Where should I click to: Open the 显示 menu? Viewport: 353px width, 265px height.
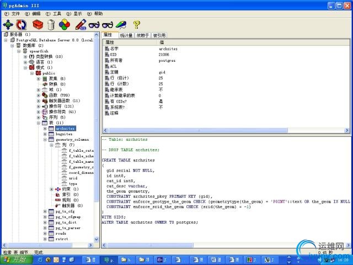[74, 14]
